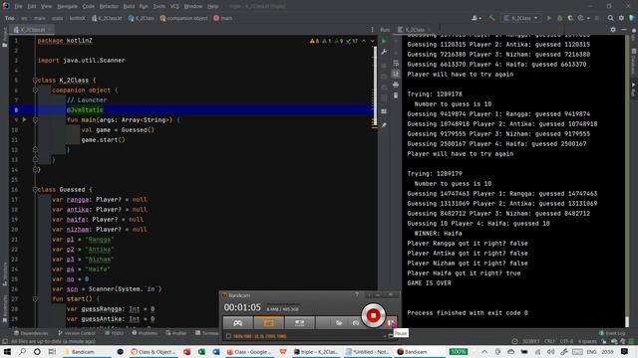Stop Bandicam recording with red button
This screenshot has height=358, width=638.
(373, 315)
